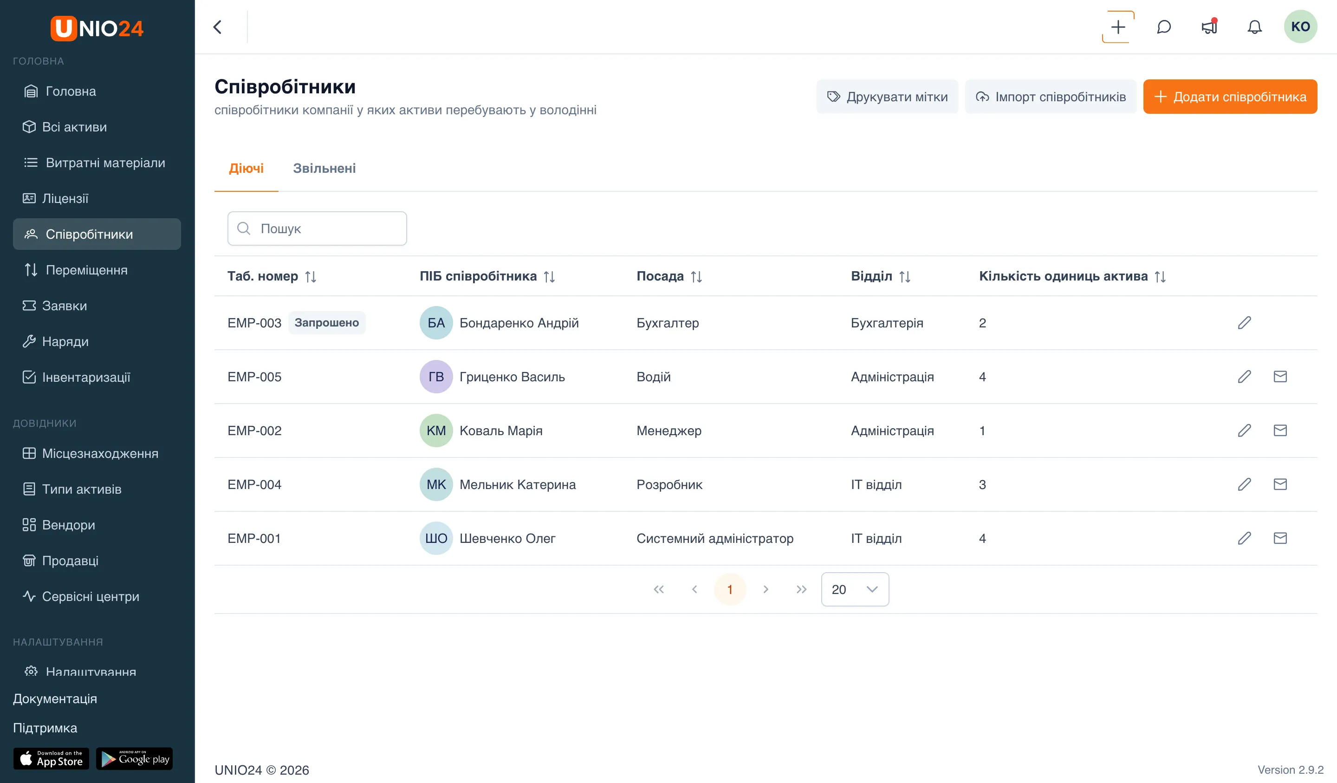1337x783 pixels.
Task: Open the announcements megaphone icon
Action: 1208,26
